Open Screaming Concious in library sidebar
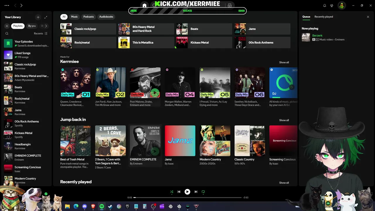Screen dimensions: 375x211 coord(27,169)
